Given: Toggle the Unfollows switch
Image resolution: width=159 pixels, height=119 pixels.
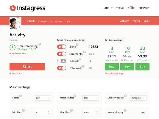Looking at the screenshot, I should click(62, 68).
